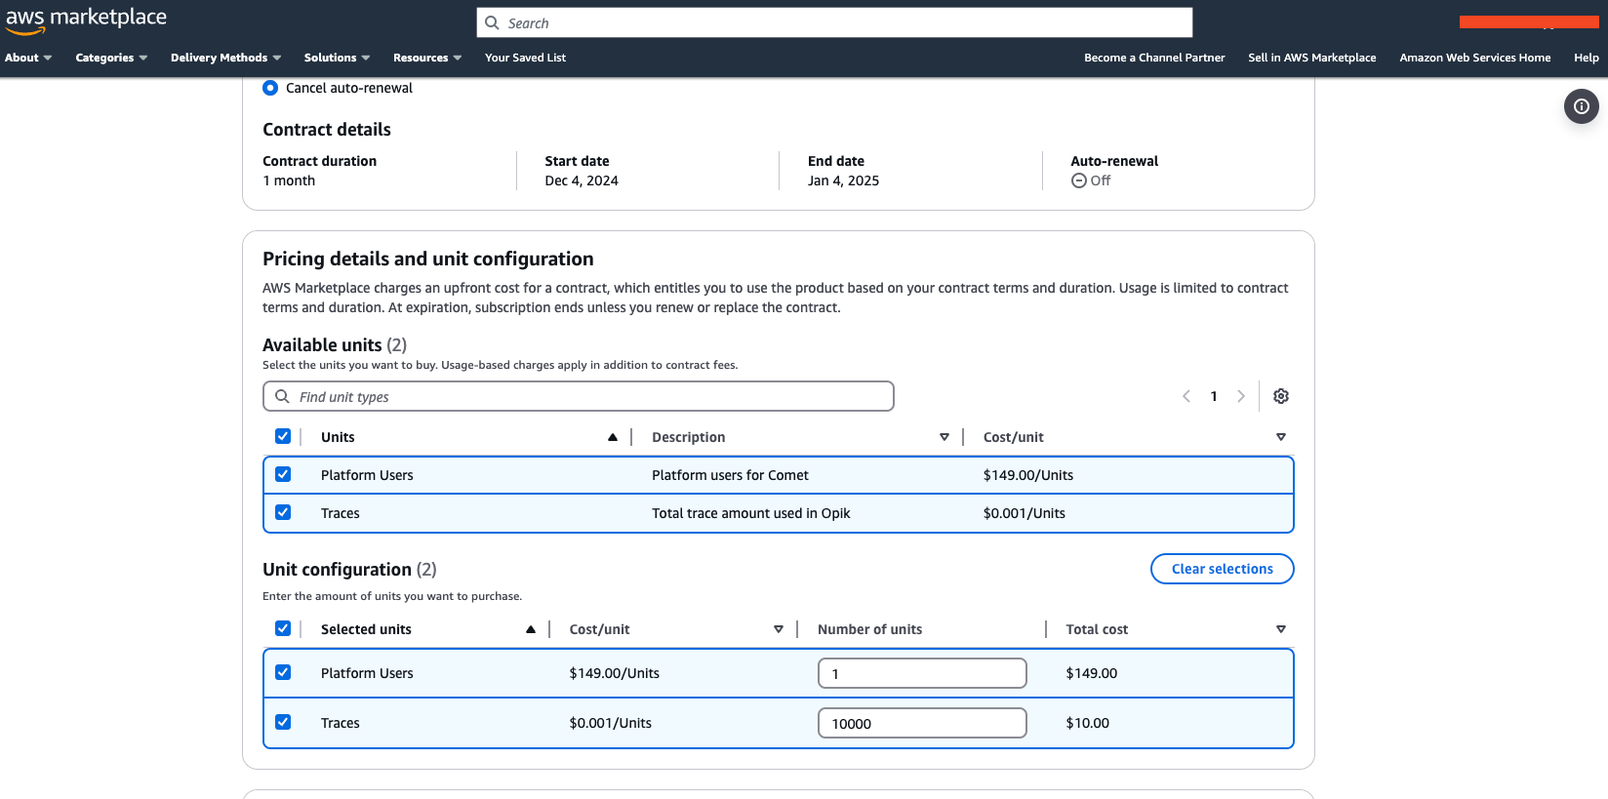Image resolution: width=1608 pixels, height=799 pixels.
Task: Go to previous page of units
Action: 1186,396
